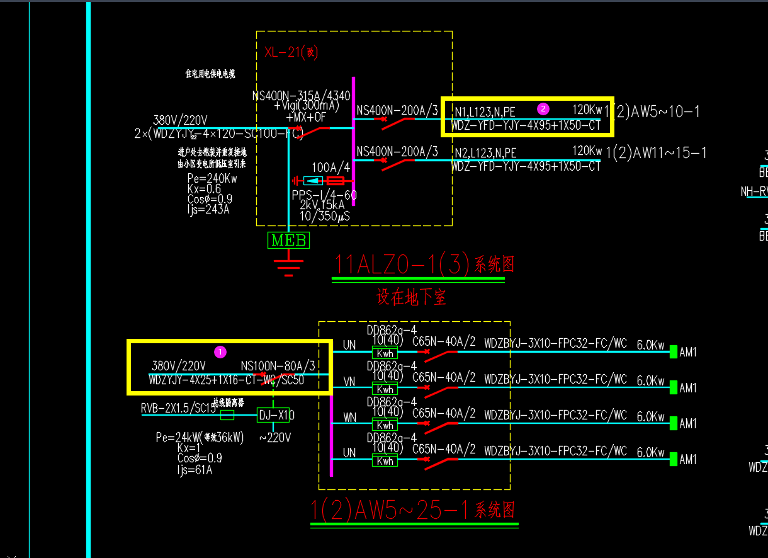This screenshot has width=768, height=558.
Task: Select the NS100N-80A/3 breaker label
Action: [278, 366]
